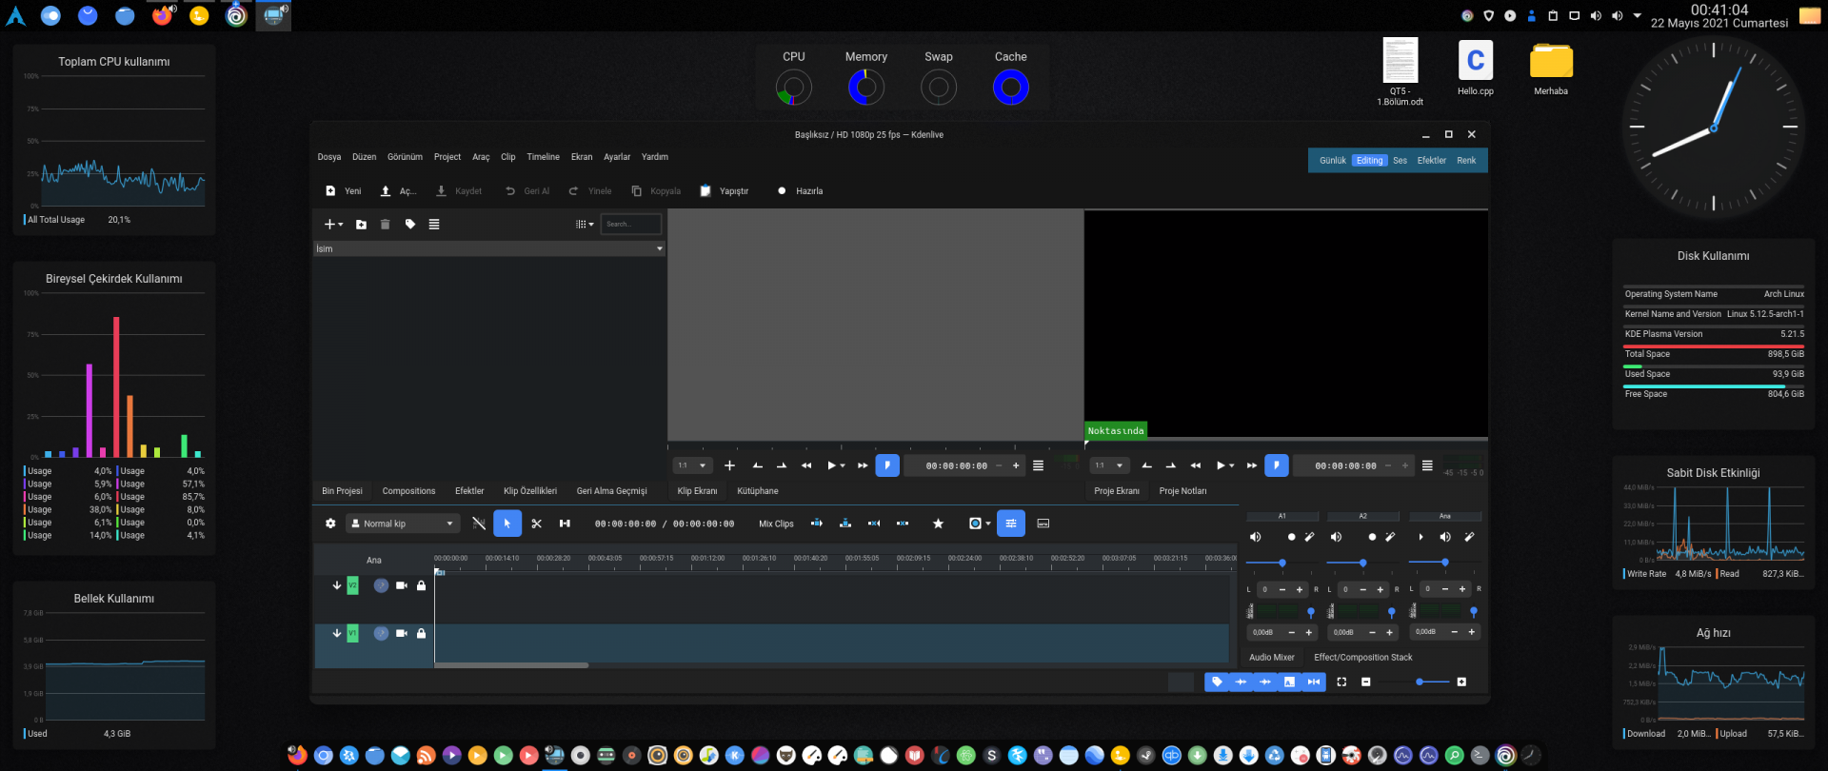Select the razor (scissors) tool in timeline toolbar
The height and width of the screenshot is (771, 1828).
(536, 524)
